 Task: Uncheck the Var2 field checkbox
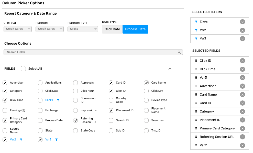[x=5, y=140]
